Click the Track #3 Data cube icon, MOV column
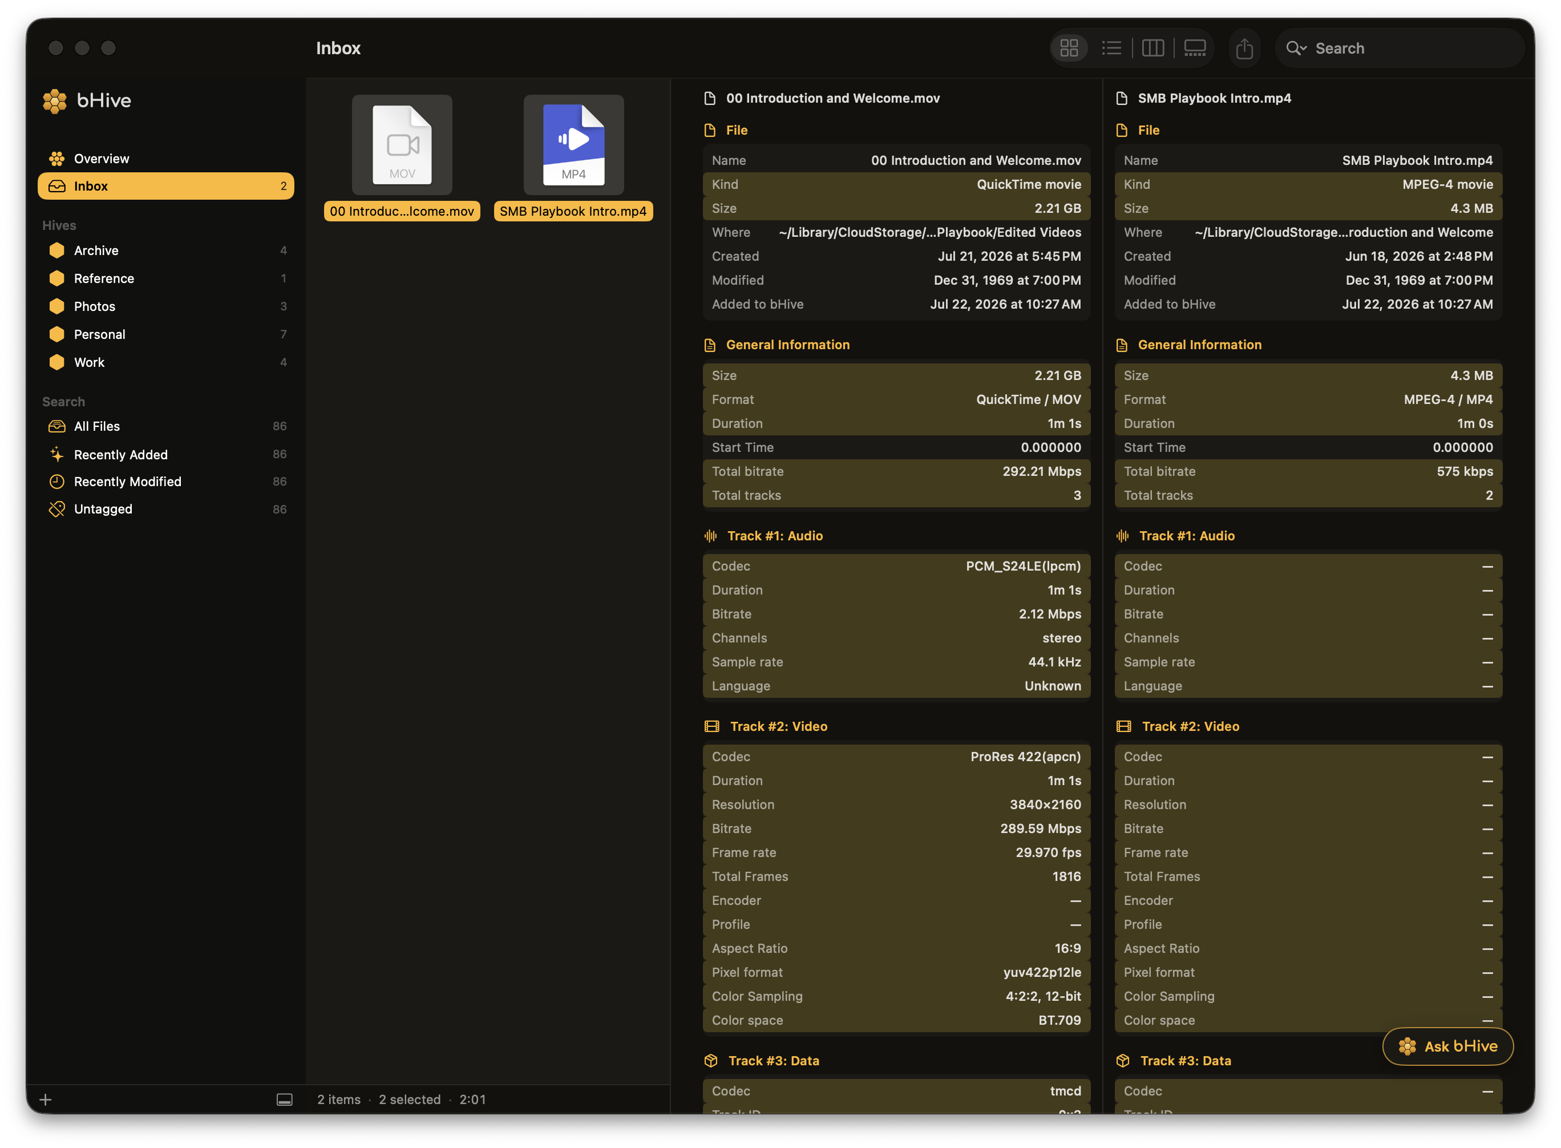The height and width of the screenshot is (1148, 1561). pos(711,1061)
